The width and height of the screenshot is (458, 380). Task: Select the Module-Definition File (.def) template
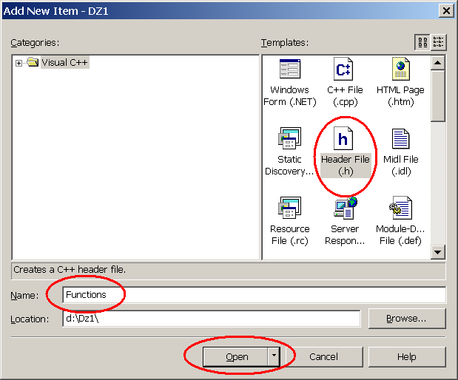coord(400,221)
